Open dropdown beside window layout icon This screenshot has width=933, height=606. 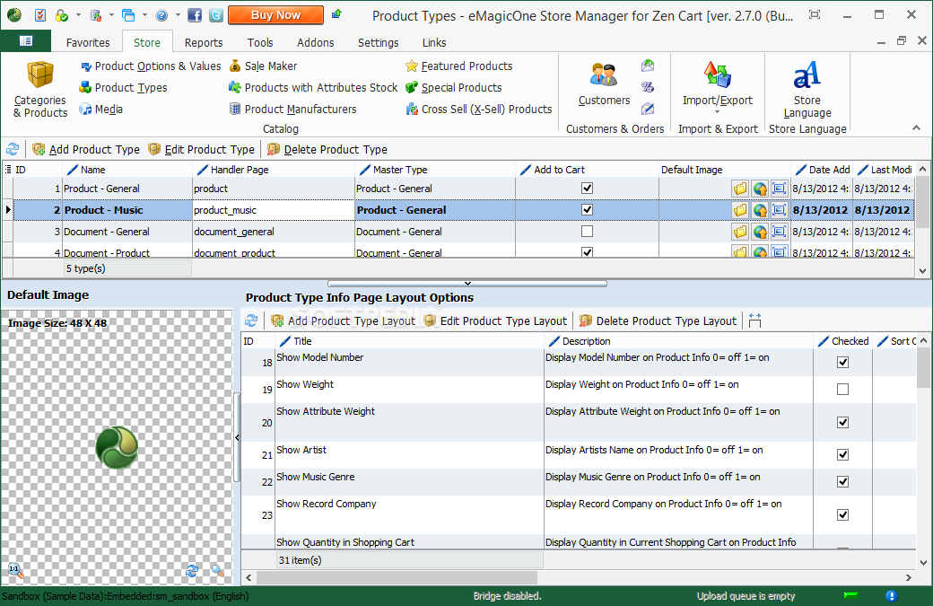pos(144,15)
